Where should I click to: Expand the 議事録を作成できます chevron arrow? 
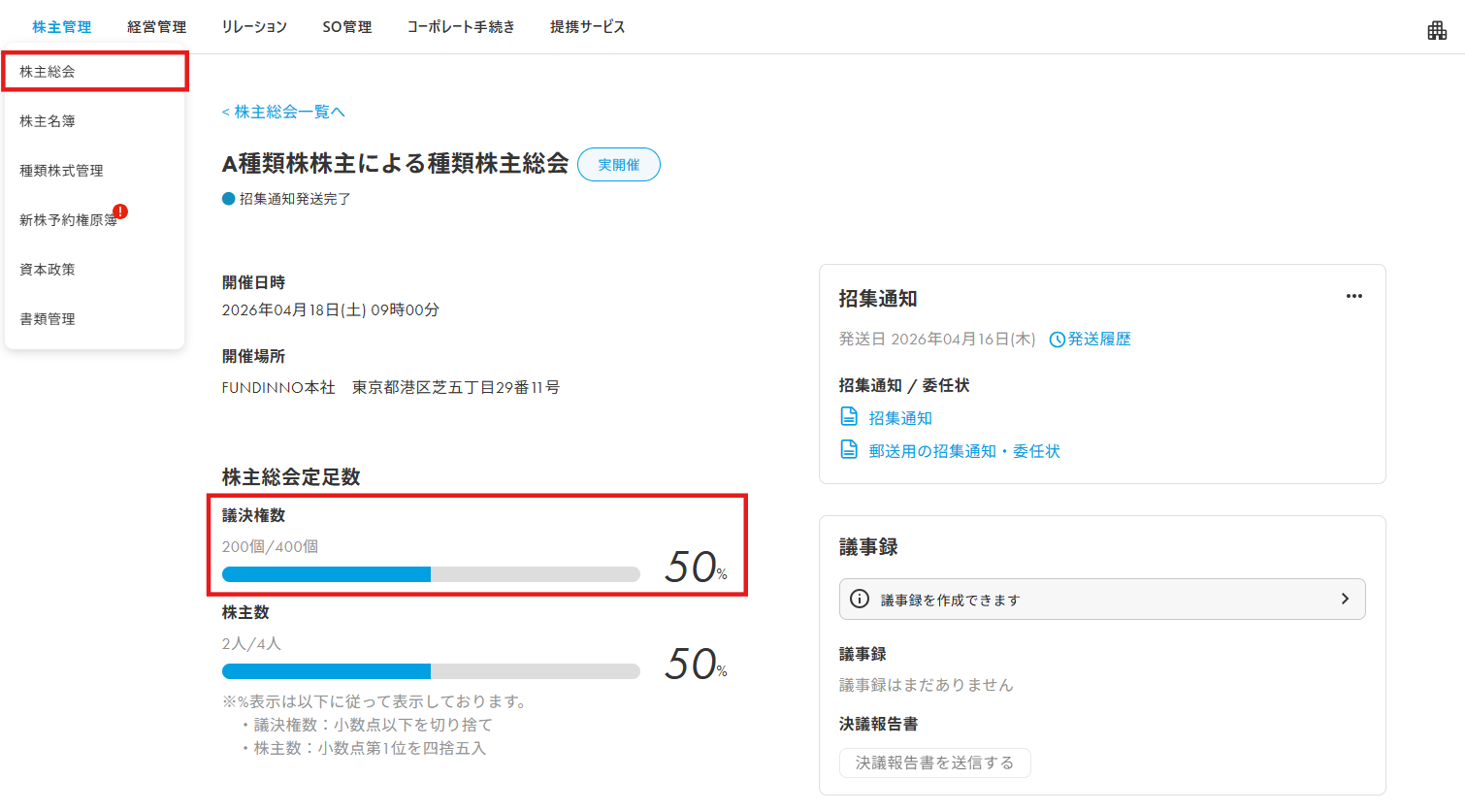tap(1345, 599)
